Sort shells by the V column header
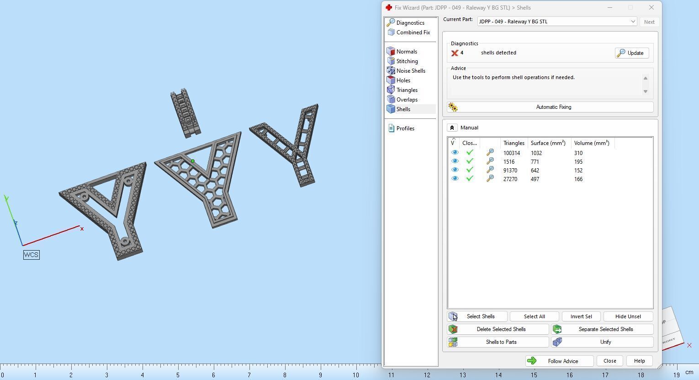 coord(454,143)
